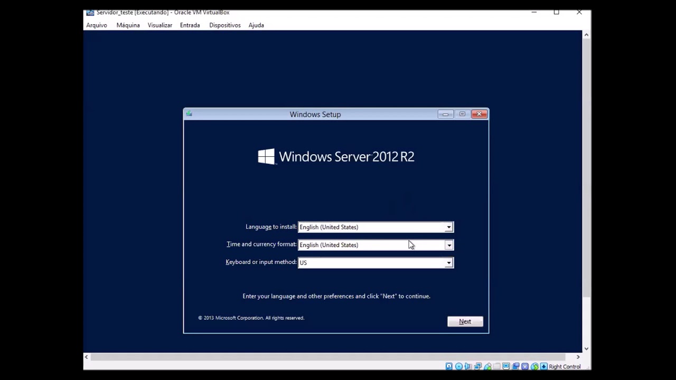Expand the Keyboard or input method dropdown

[449, 262]
